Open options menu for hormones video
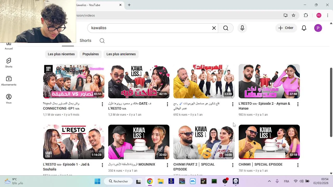Image resolution: width=333 pixels, height=187 pixels. tap(233, 104)
